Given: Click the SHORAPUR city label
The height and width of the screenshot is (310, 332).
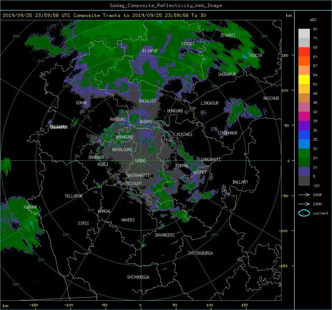Looking at the screenshot, I should (227, 74).
